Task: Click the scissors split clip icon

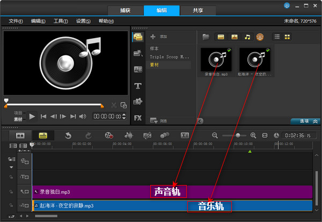Action: tap(114, 106)
